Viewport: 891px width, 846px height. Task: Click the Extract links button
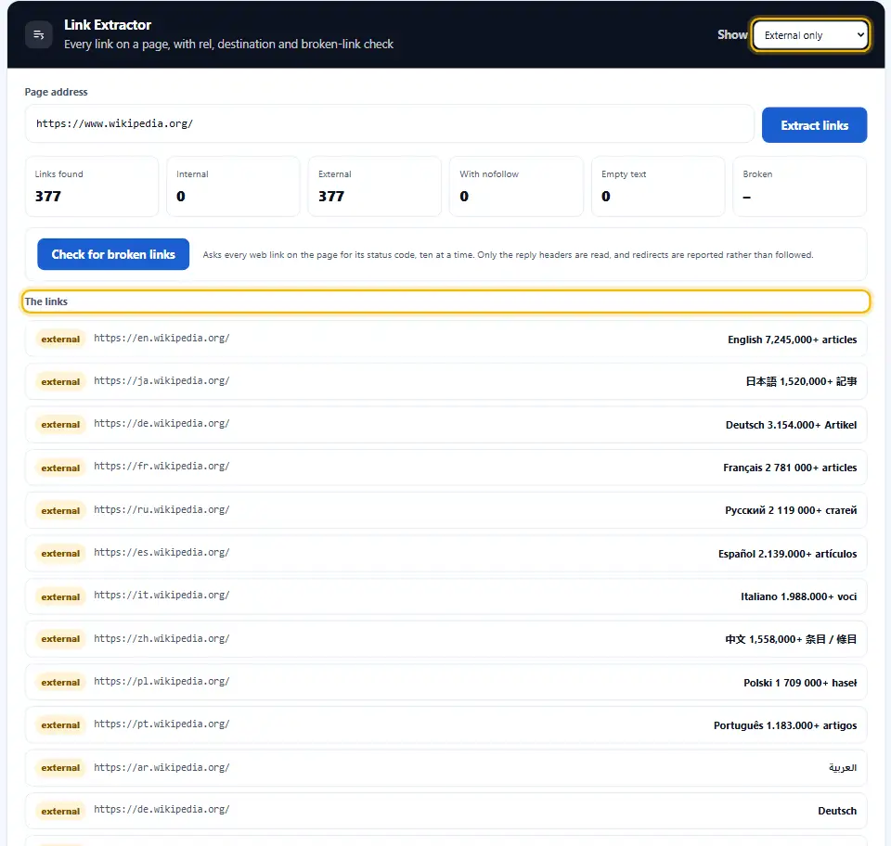coord(814,125)
